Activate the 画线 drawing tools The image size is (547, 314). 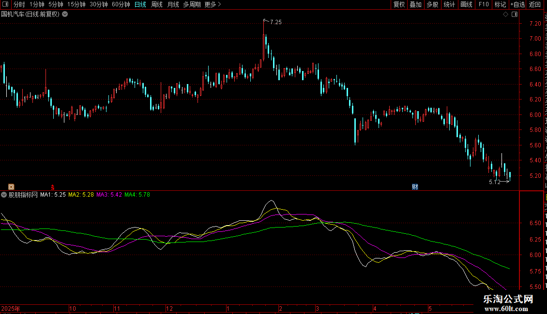point(467,4)
